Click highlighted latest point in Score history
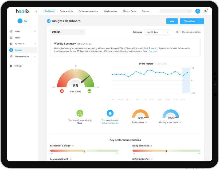The width and height of the screenshot is (219, 169). (187, 73)
